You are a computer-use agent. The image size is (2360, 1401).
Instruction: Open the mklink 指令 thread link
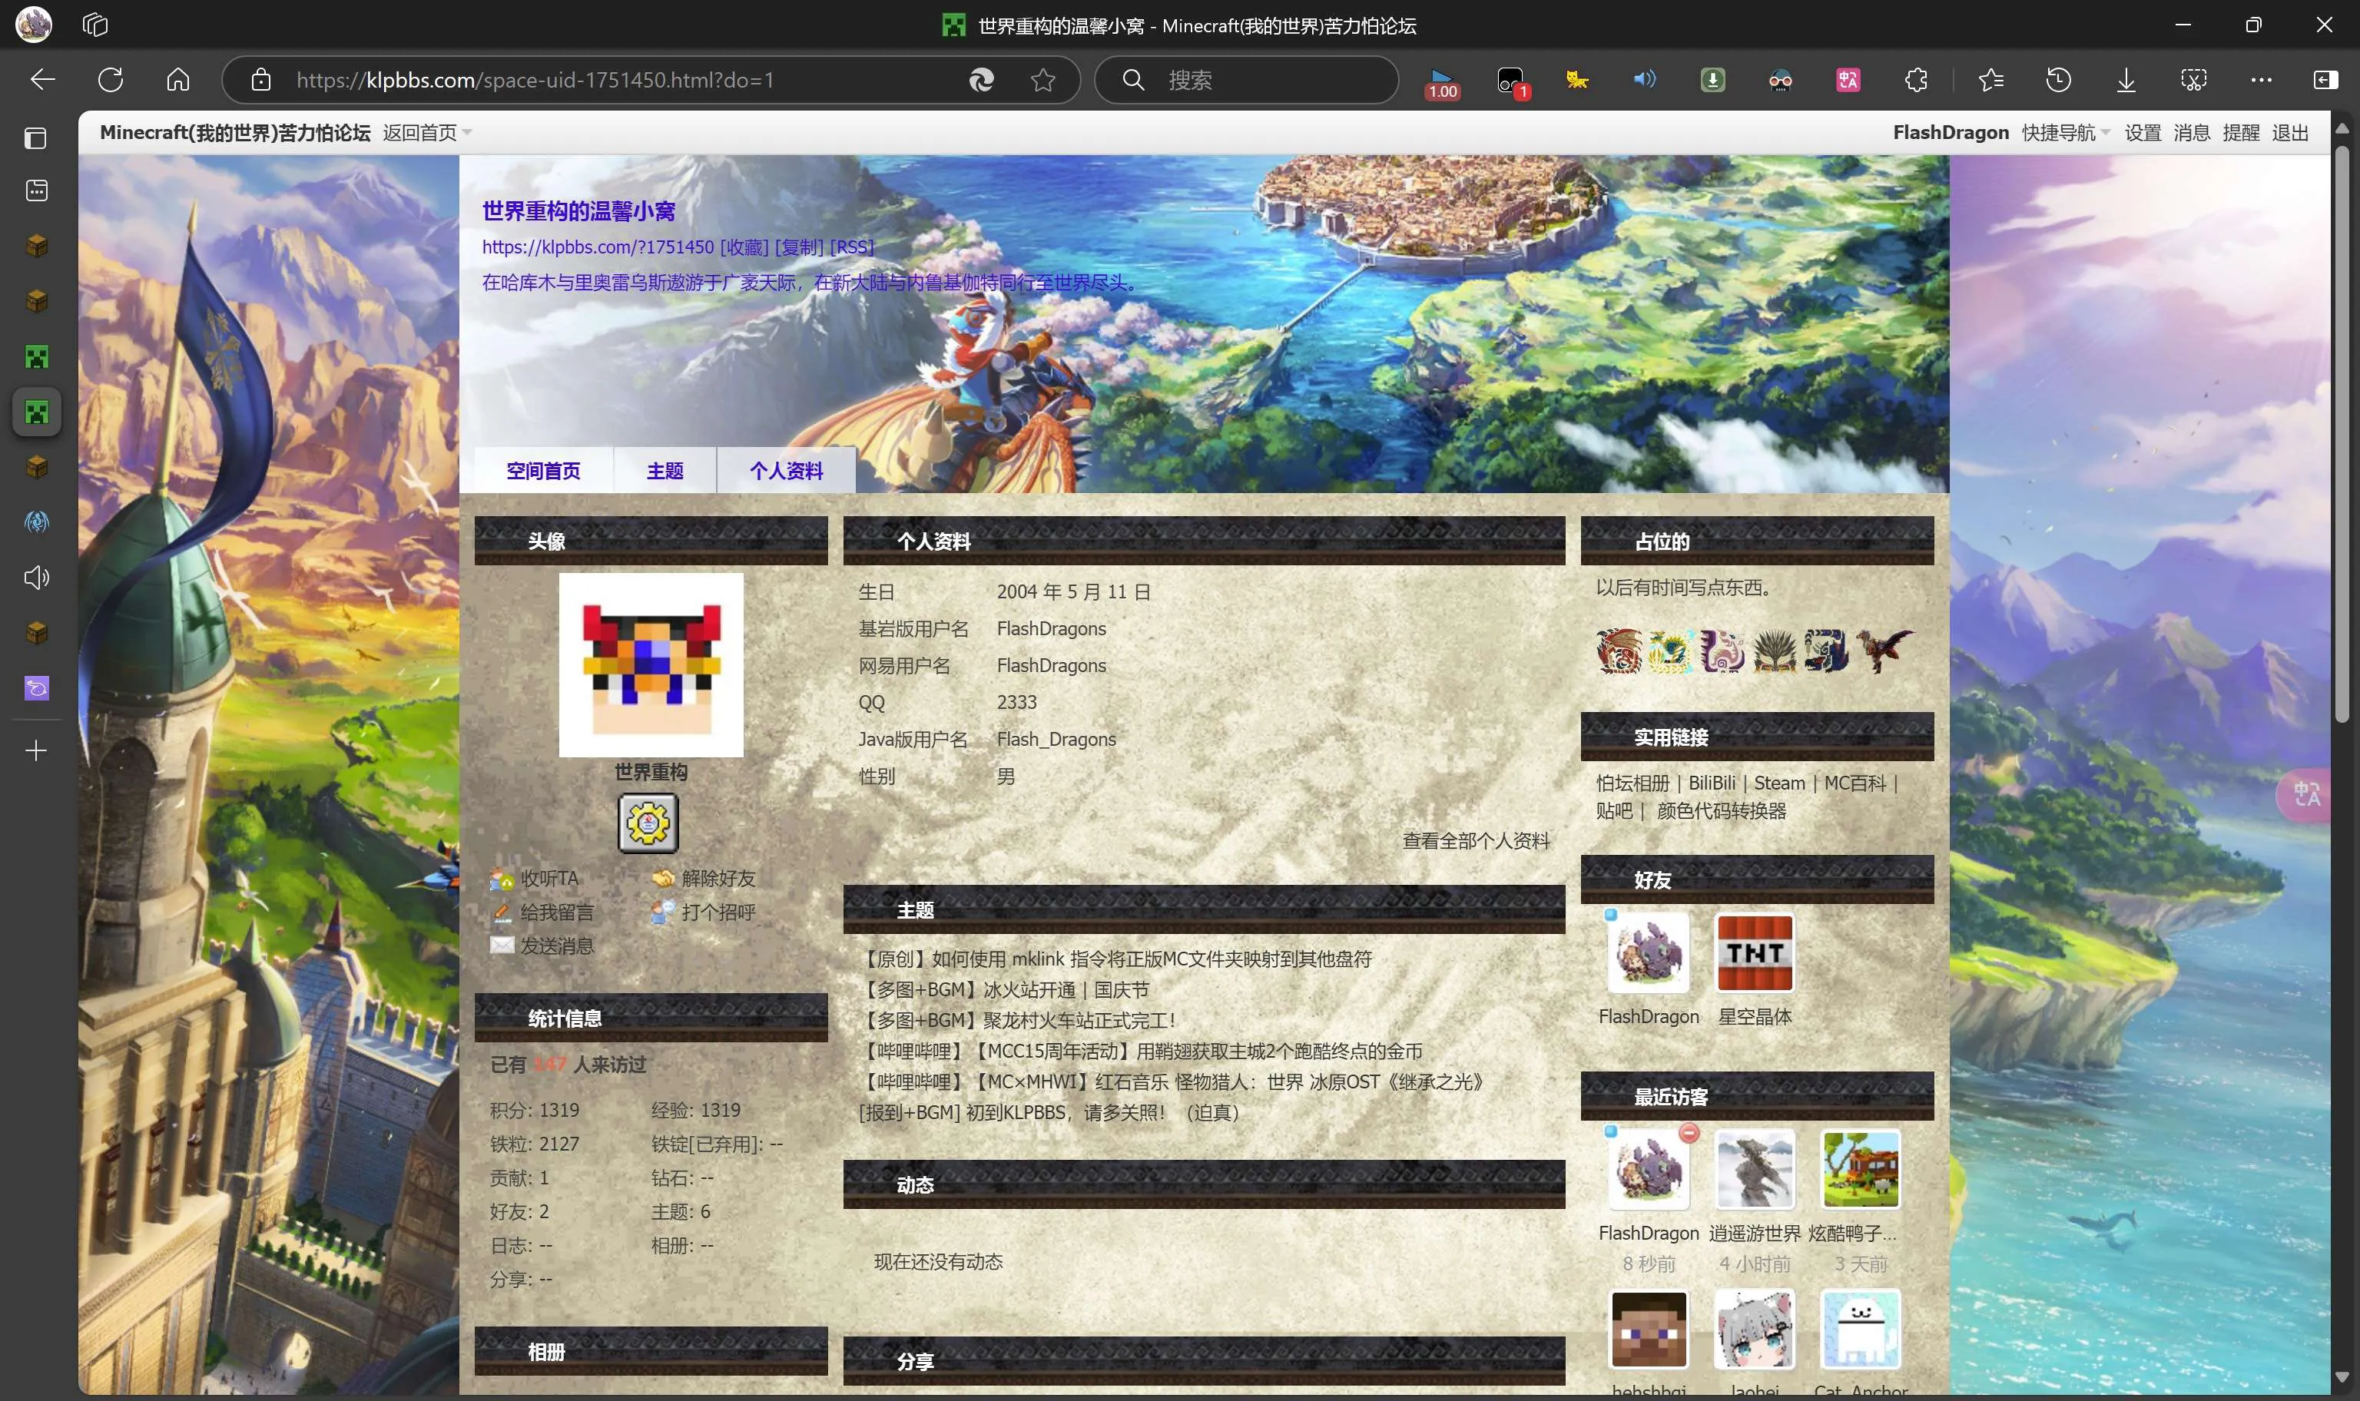coord(1117,959)
